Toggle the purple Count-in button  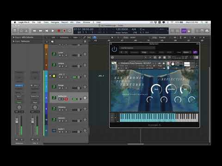tap(184, 31)
